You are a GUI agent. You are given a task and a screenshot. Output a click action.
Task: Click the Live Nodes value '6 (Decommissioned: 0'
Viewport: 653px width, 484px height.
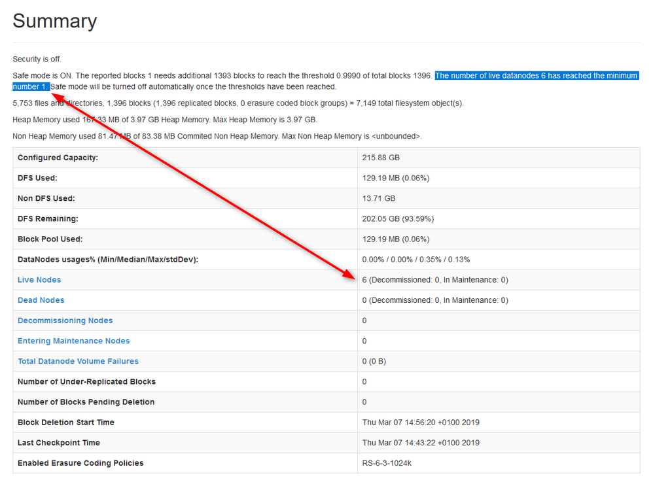(435, 280)
